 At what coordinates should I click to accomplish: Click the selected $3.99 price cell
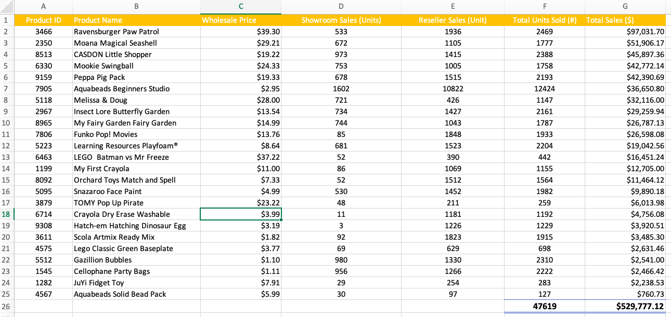tap(240, 214)
